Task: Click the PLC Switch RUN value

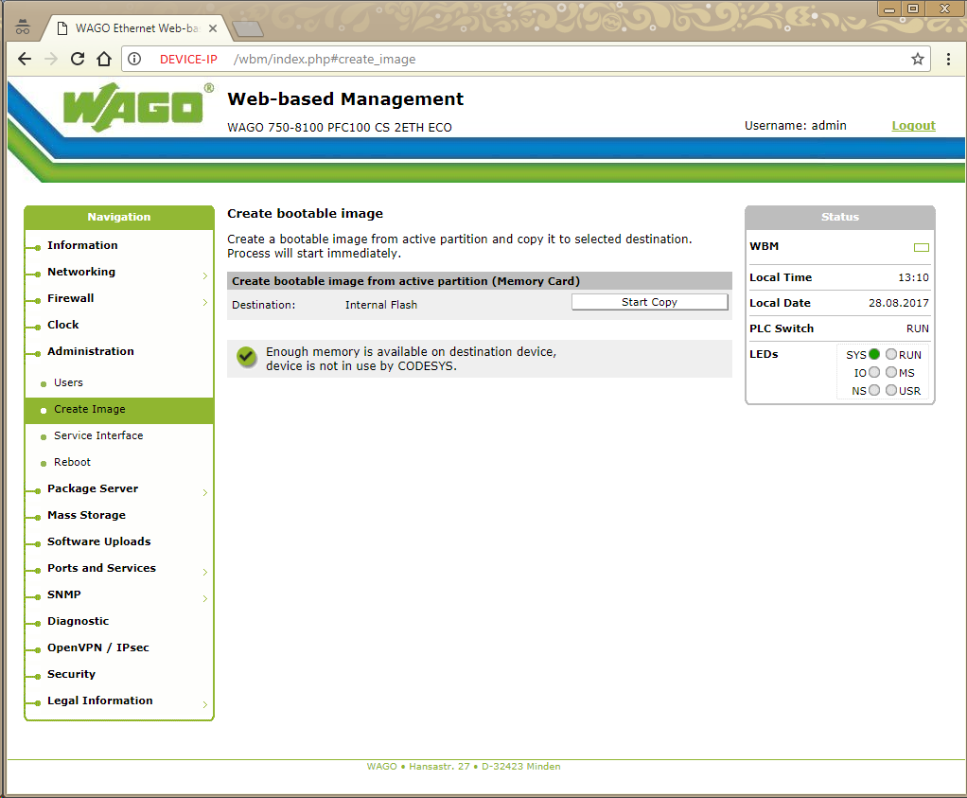Action: coord(917,328)
